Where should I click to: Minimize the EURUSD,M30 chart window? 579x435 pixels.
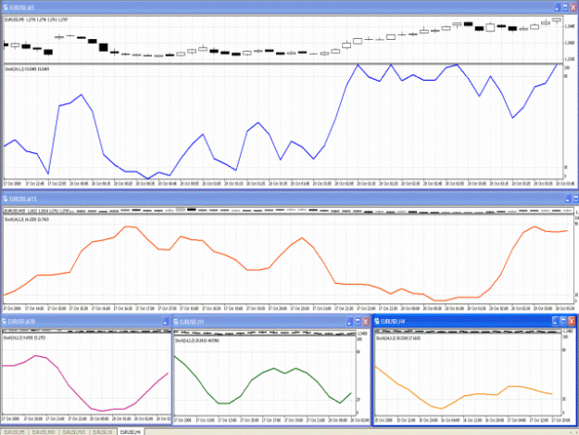[x=166, y=322]
